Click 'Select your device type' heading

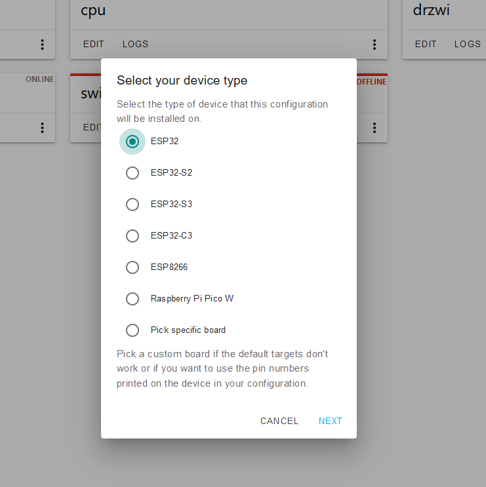[x=182, y=81]
